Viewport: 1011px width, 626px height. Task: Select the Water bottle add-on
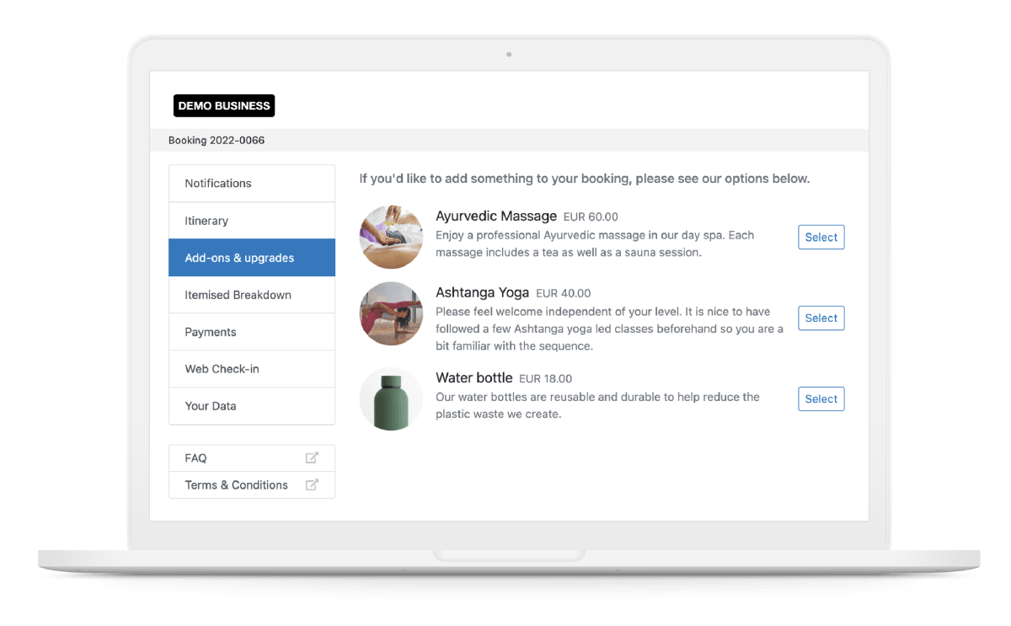click(x=821, y=399)
